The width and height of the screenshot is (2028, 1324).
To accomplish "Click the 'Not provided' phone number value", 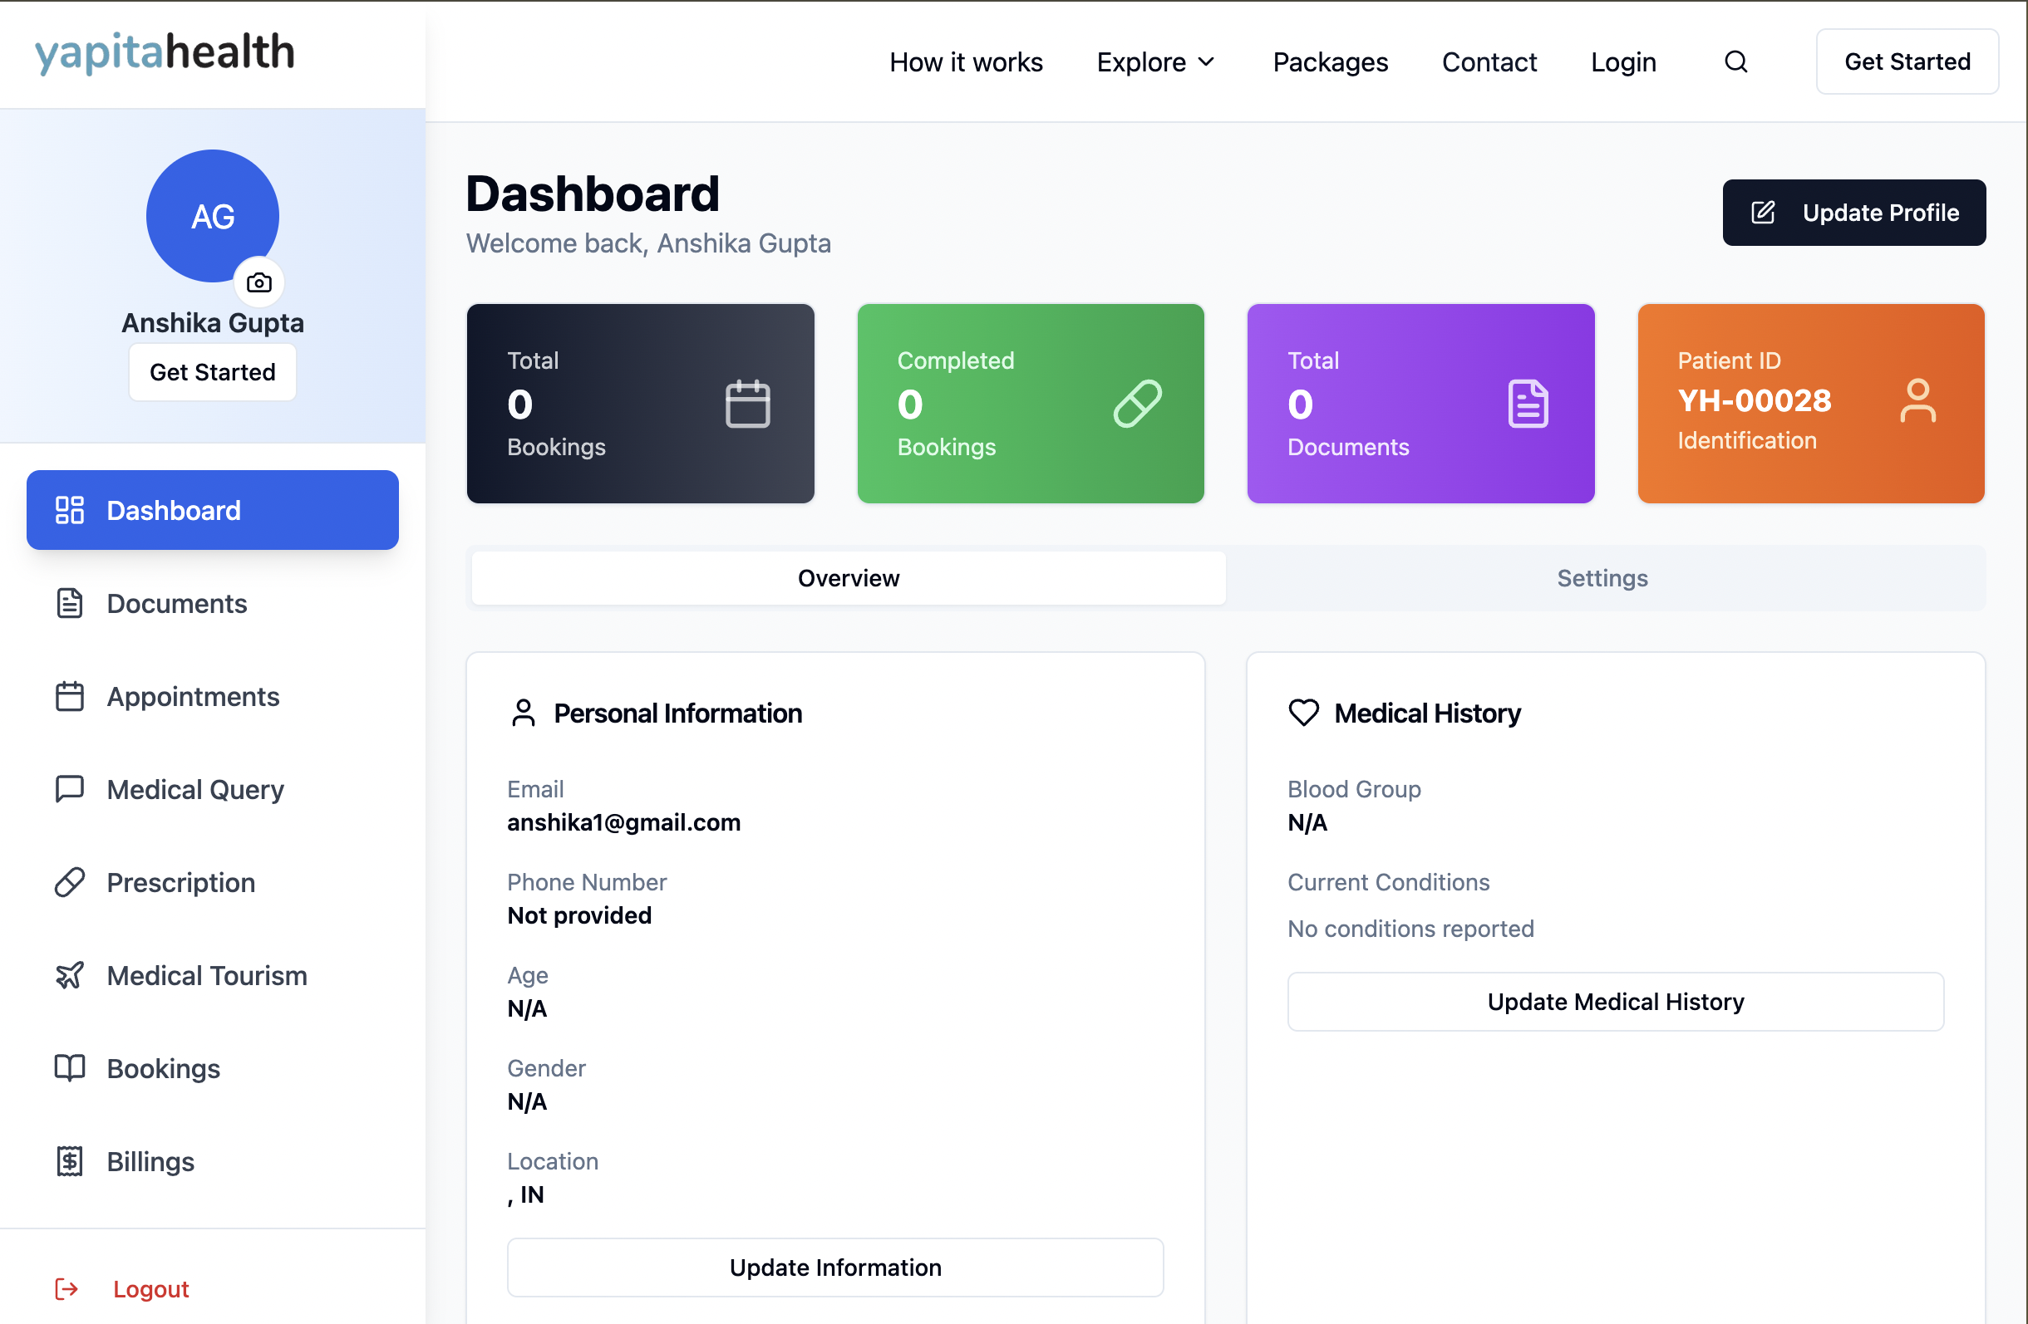I will [579, 915].
